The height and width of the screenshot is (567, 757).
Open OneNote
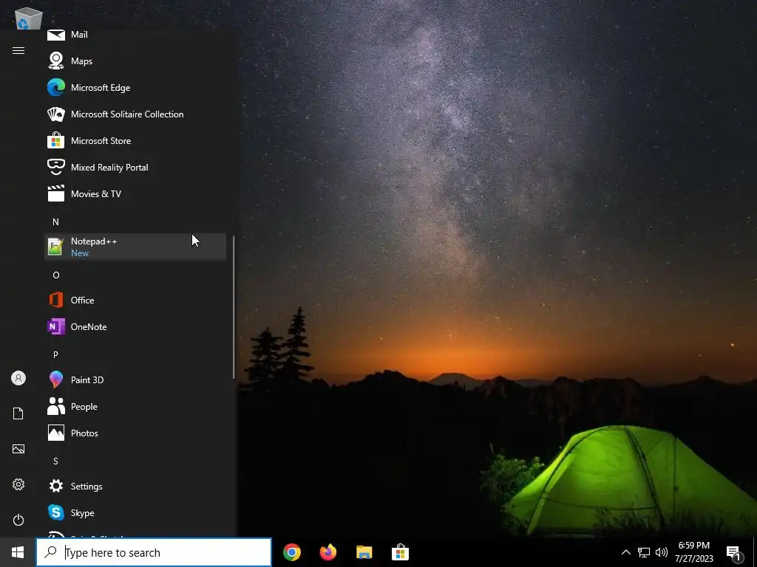click(x=135, y=326)
